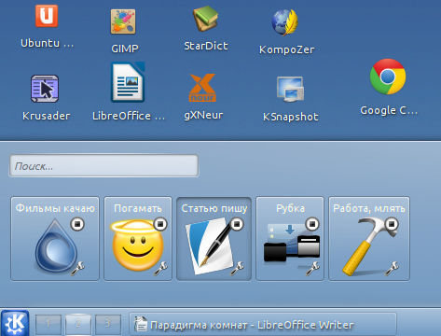Configure the Статью пишу activity with wrench
Image resolution: width=441 pixels, height=336 pixels.
(237, 269)
